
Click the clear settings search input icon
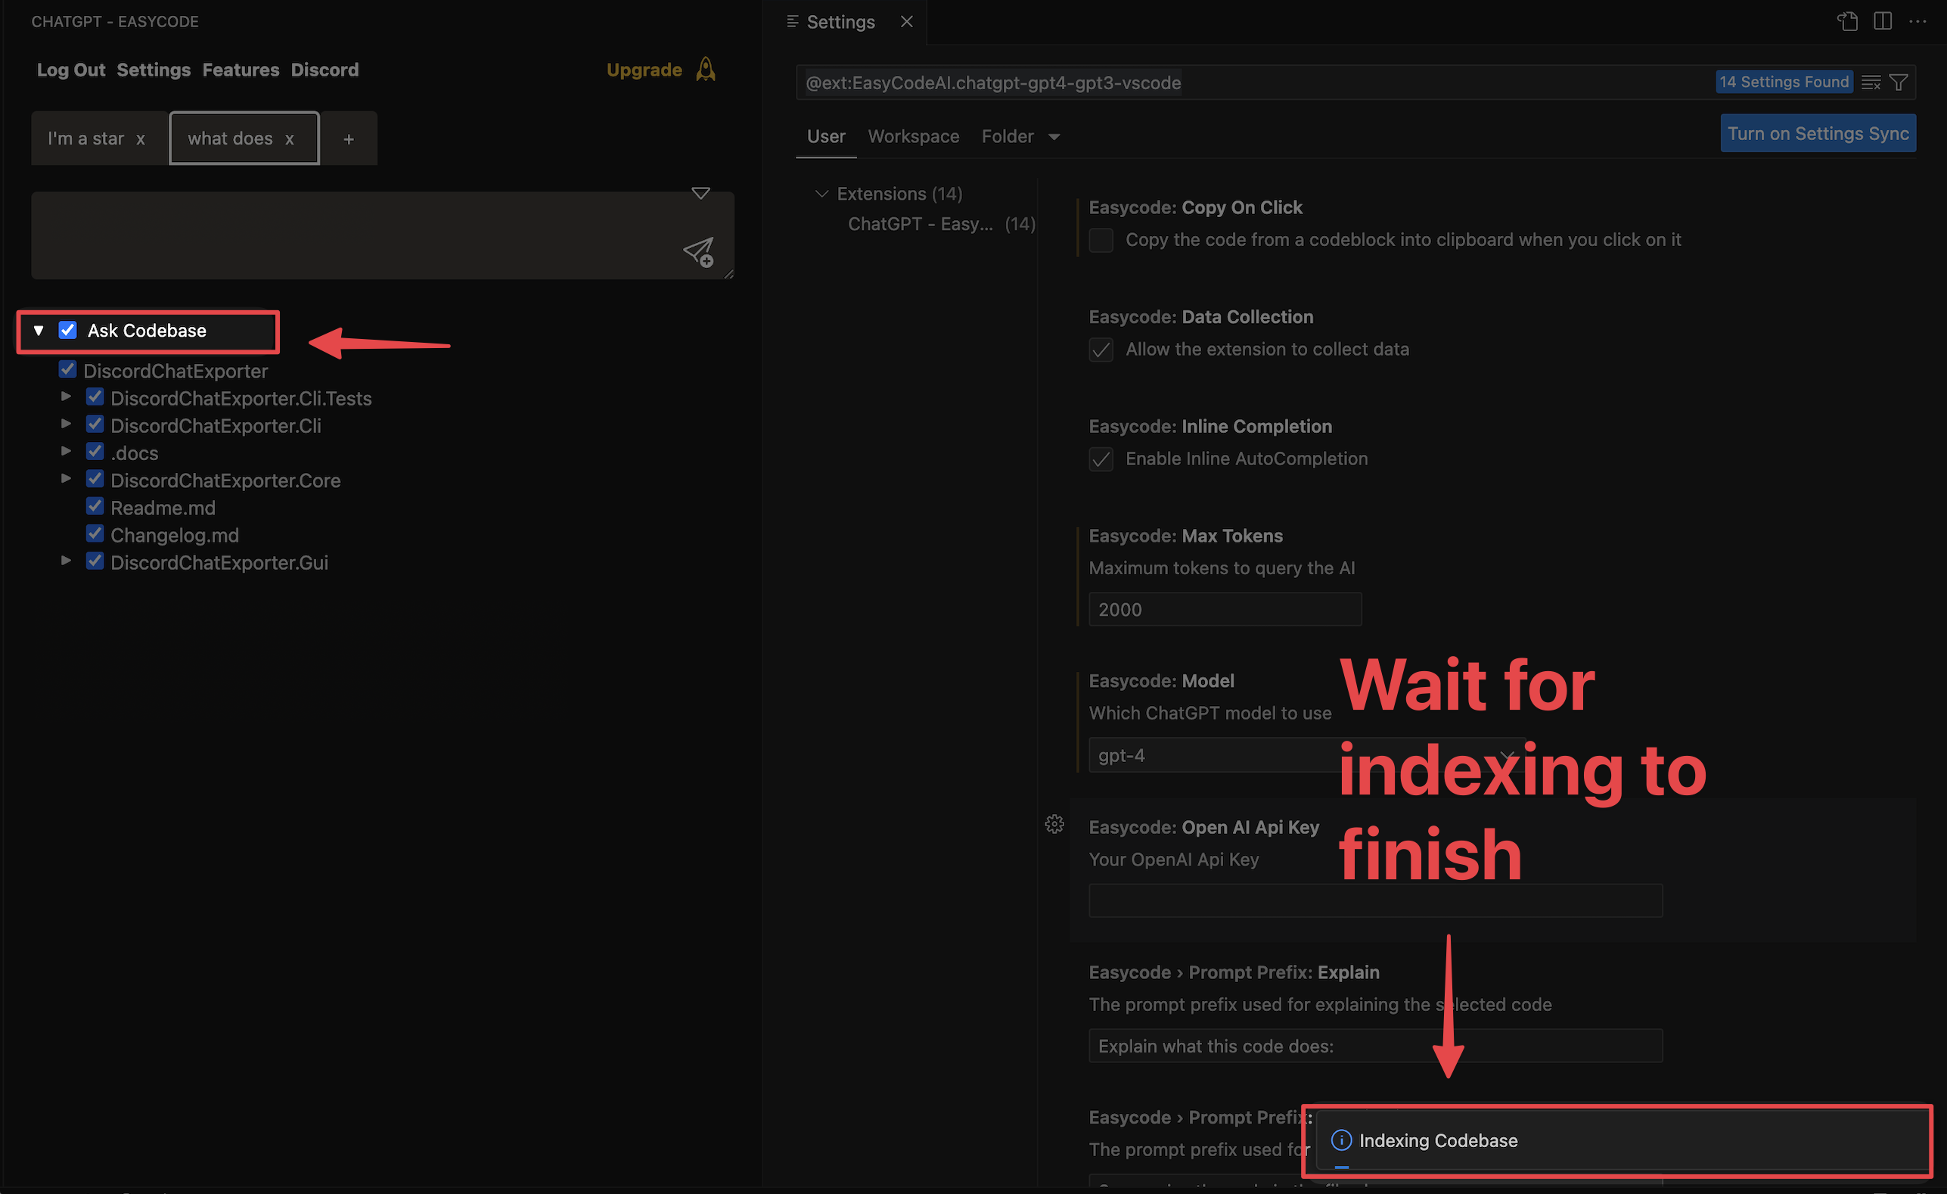(1871, 82)
